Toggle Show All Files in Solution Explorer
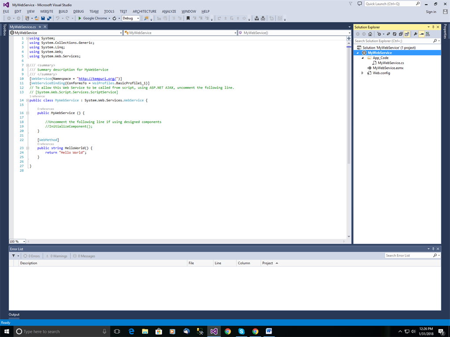 click(407, 34)
